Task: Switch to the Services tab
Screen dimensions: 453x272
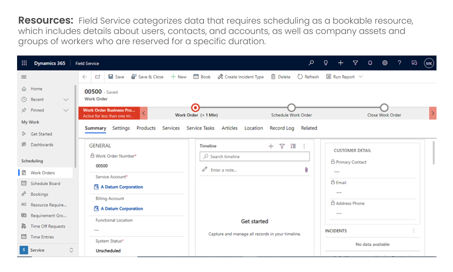Action: [171, 128]
